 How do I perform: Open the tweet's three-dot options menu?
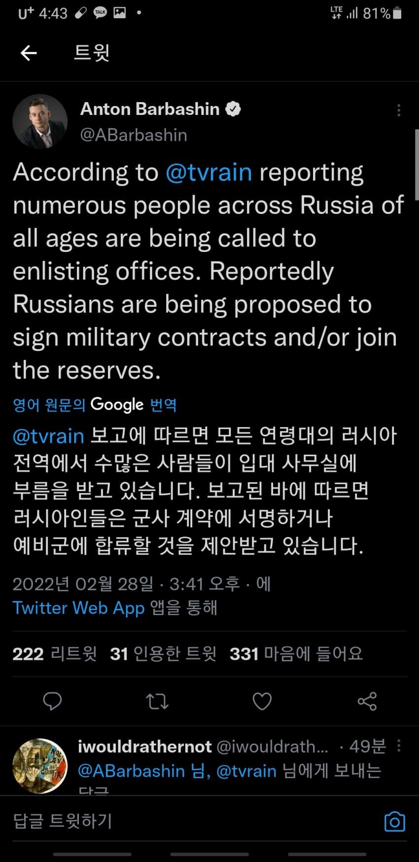[399, 110]
